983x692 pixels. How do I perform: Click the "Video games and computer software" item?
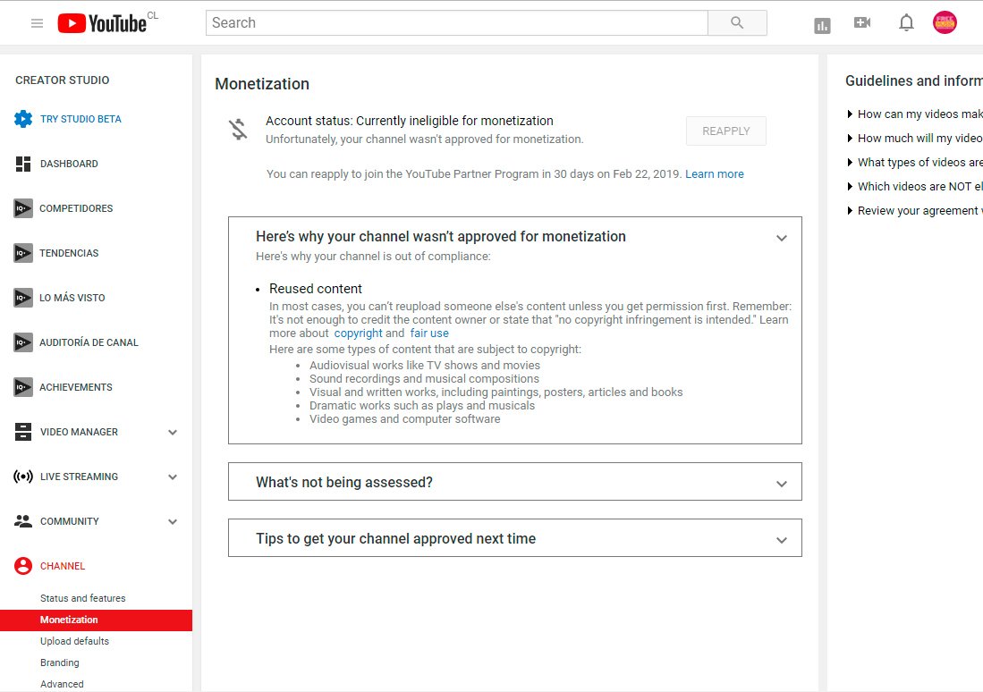pyautogui.click(x=404, y=418)
